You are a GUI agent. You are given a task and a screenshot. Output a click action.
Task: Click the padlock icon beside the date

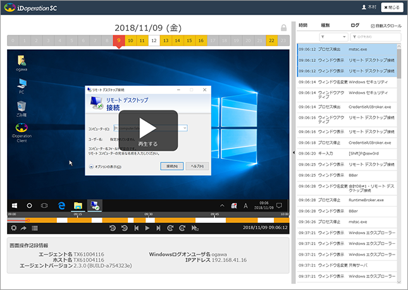283,28
